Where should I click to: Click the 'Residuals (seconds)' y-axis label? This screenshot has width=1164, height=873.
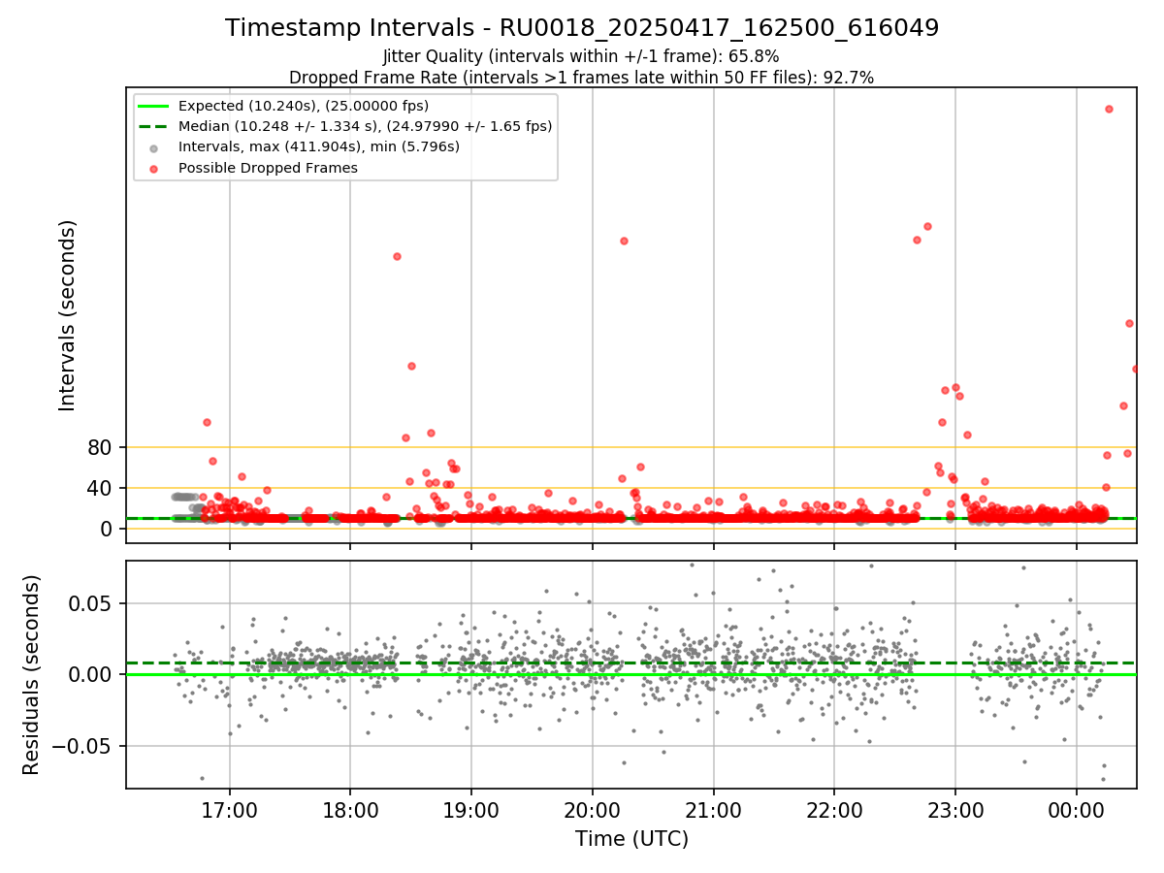pos(32,674)
